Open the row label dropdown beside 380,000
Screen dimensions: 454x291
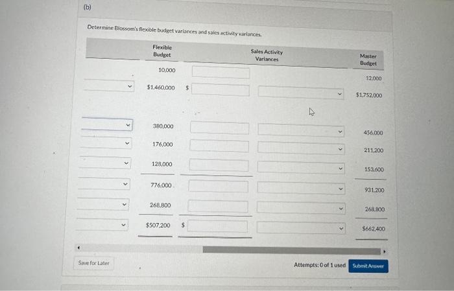tap(107, 124)
